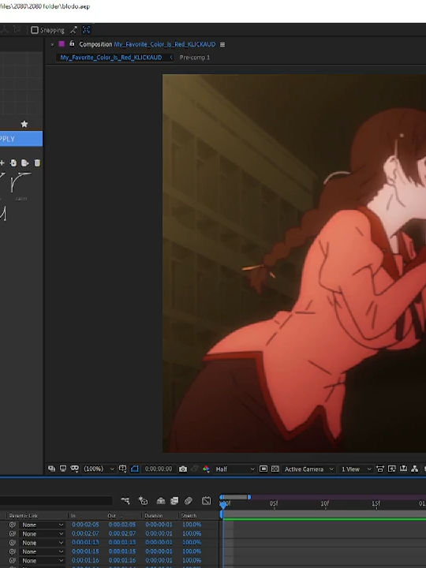Toggle the hide shy layers icon
The width and height of the screenshot is (426, 568).
coord(161,501)
